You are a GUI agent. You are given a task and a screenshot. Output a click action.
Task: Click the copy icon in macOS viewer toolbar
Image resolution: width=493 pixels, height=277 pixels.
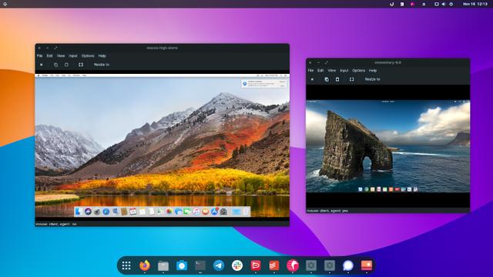pyautogui.click(x=55, y=65)
